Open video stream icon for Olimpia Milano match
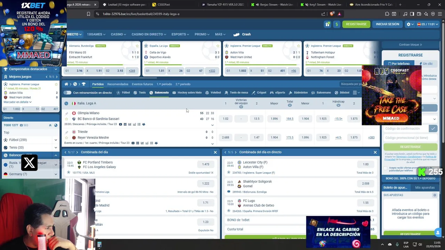Viewport: 445px width, 250px height. 121,124
